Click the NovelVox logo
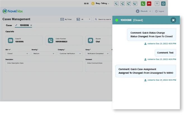The image size is (193, 116). tap(13, 11)
